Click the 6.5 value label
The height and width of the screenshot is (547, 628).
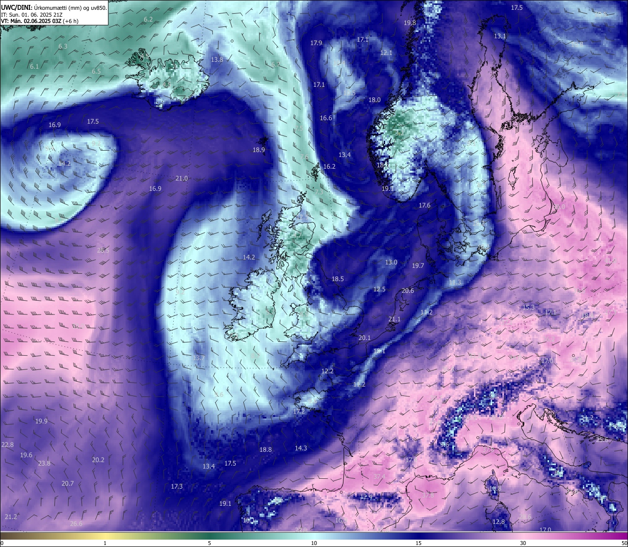96,72
